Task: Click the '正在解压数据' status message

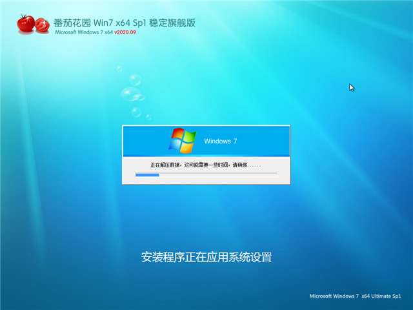Action: click(205, 165)
